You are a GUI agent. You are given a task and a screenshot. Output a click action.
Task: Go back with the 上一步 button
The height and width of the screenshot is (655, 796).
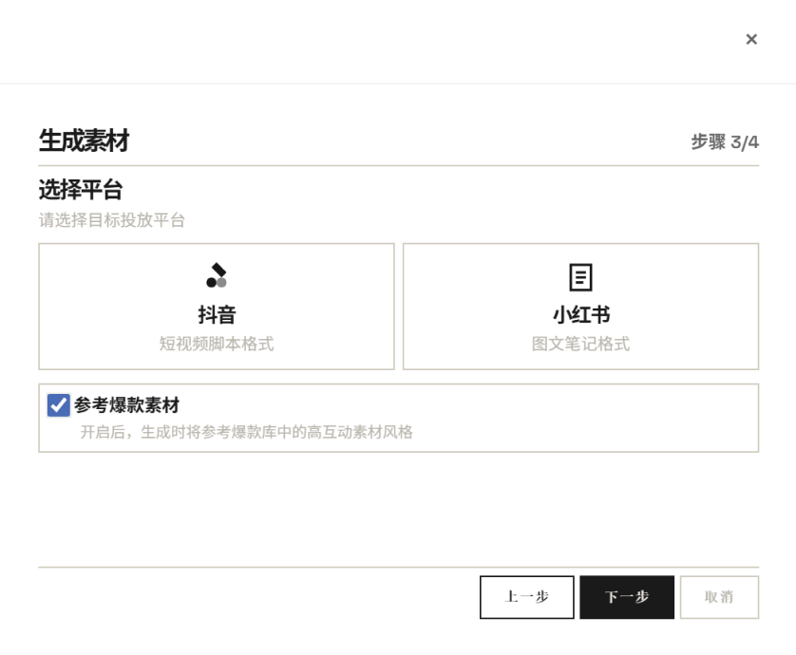click(x=527, y=597)
